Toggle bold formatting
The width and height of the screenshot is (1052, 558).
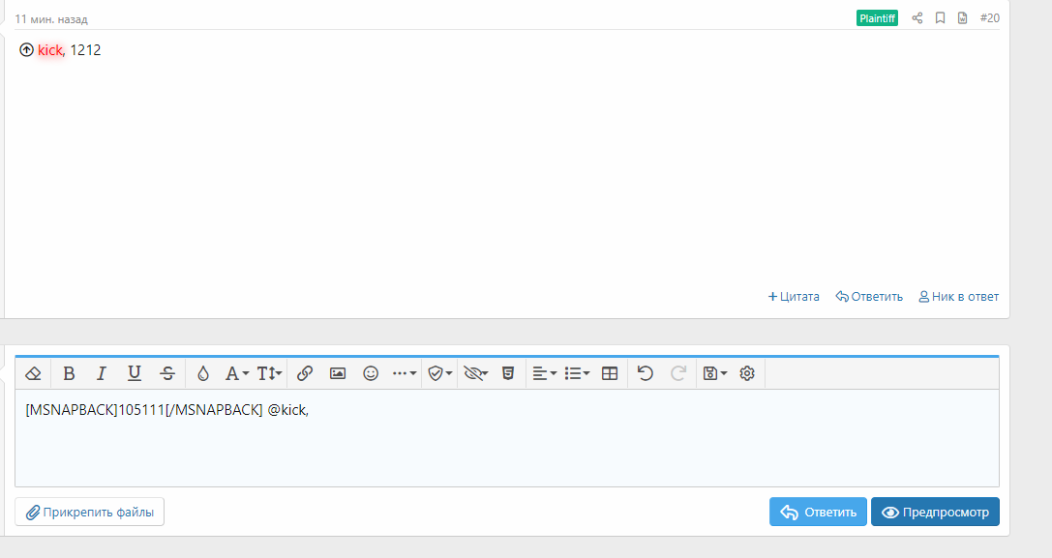click(69, 373)
